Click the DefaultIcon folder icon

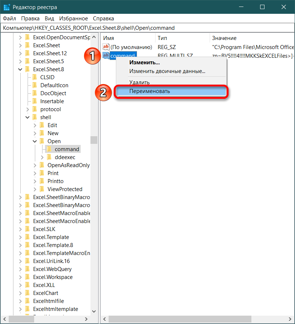click(35, 85)
